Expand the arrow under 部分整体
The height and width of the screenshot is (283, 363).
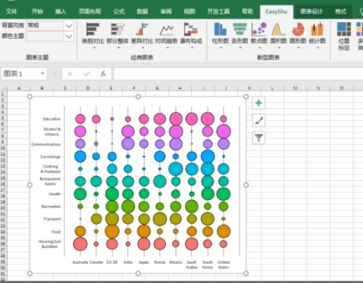tap(118, 48)
